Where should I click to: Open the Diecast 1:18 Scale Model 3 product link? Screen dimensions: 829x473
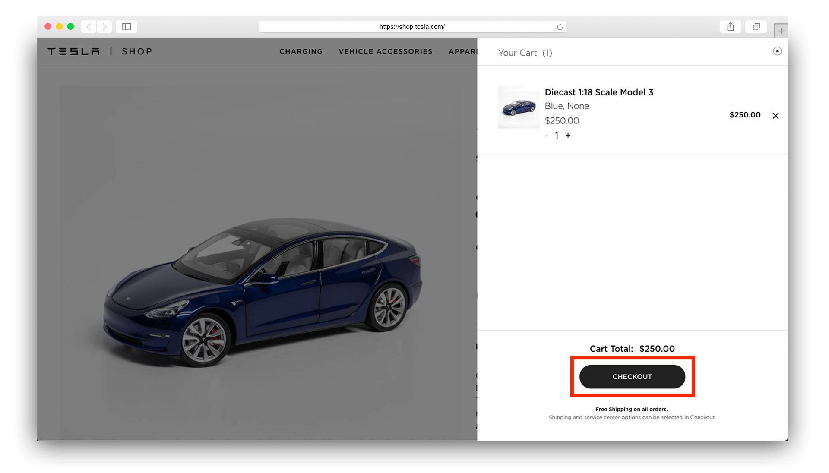[599, 92]
